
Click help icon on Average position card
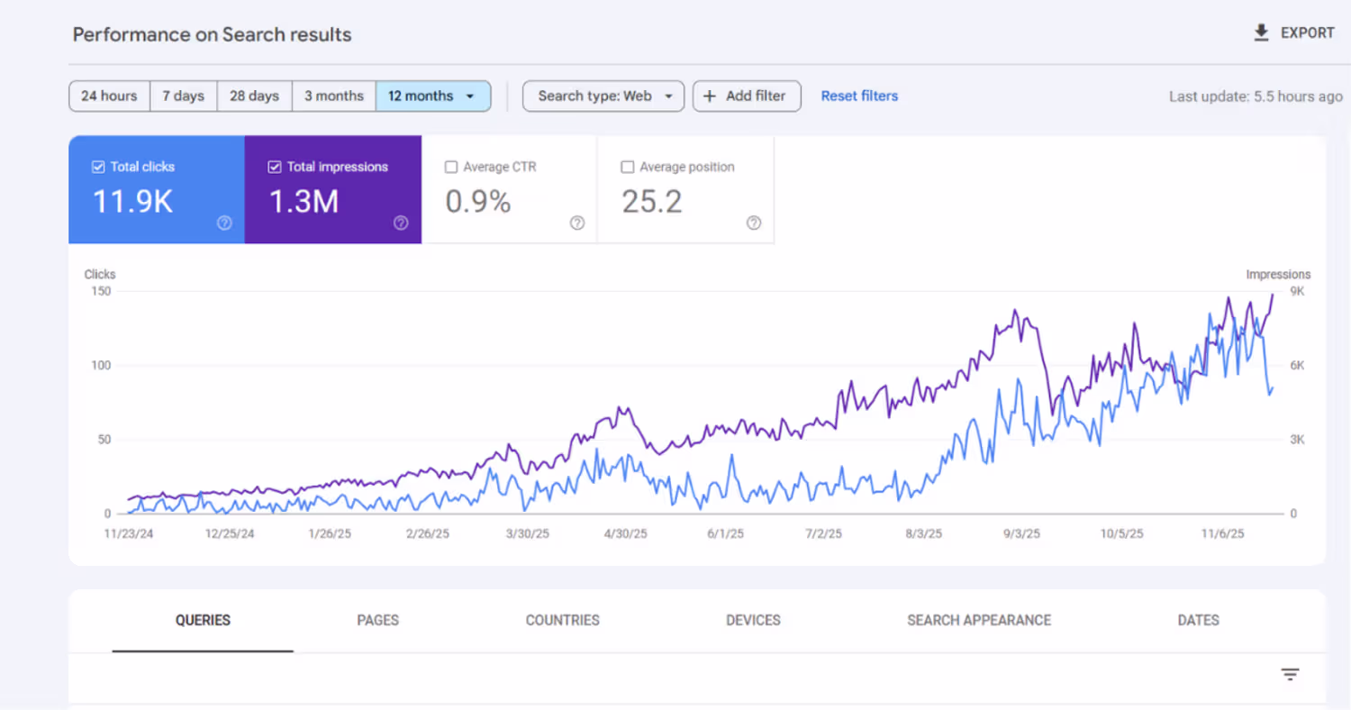(x=754, y=223)
